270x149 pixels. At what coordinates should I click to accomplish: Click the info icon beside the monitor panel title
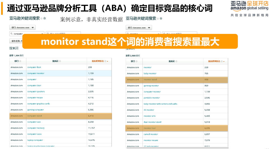(x=158, y=18)
